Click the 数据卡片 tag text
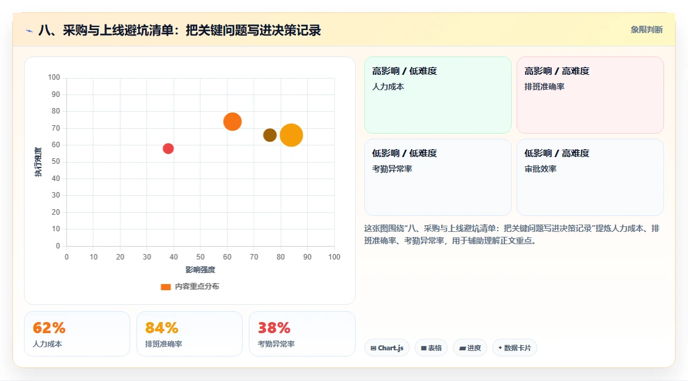This screenshot has height=381, width=688. [x=517, y=348]
